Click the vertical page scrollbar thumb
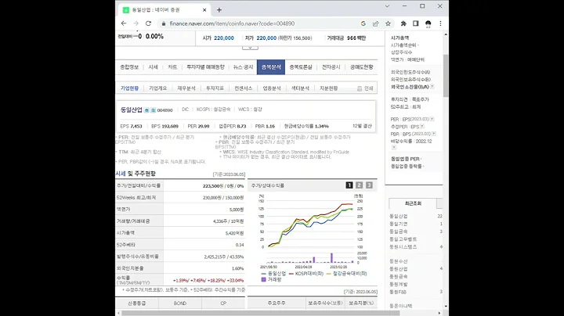This screenshot has width=564, height=316. [x=446, y=75]
